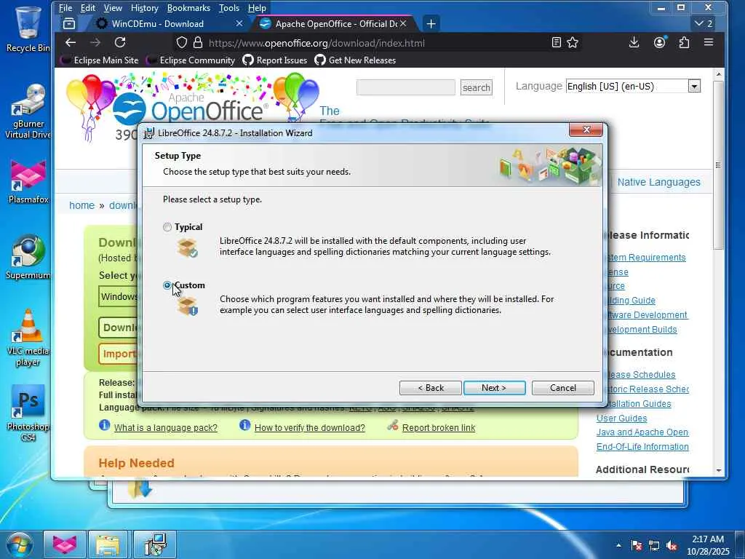Open the Edit menu in the browser

(88, 8)
